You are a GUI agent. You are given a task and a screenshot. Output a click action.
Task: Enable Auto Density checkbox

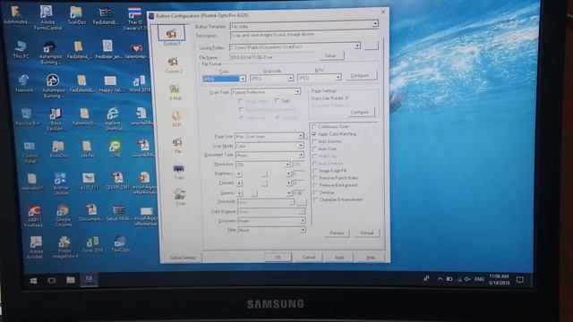(x=314, y=141)
